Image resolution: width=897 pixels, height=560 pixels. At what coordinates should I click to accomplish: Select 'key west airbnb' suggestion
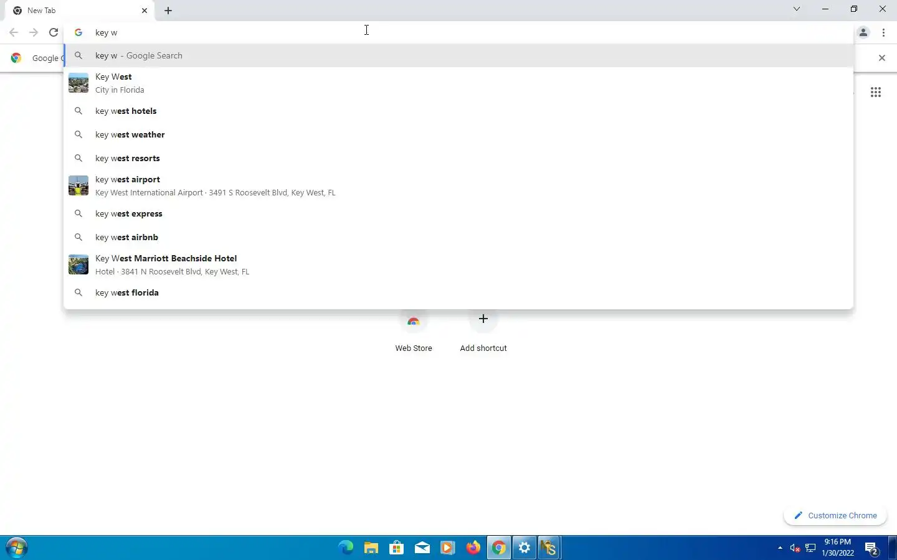point(458,237)
